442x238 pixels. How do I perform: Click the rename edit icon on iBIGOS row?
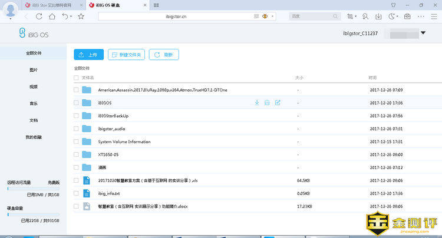pyautogui.click(x=278, y=103)
